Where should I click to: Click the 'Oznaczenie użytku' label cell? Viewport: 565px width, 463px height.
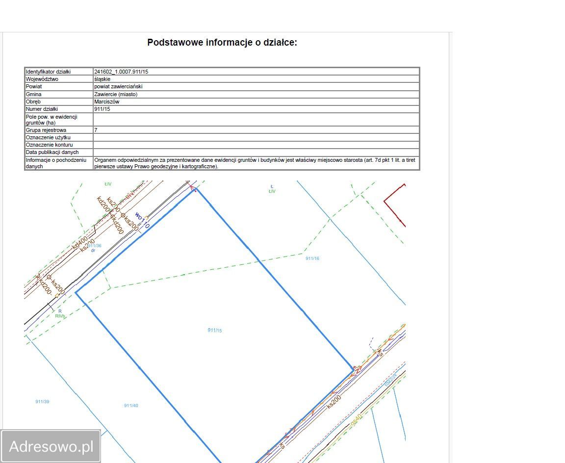(x=59, y=137)
